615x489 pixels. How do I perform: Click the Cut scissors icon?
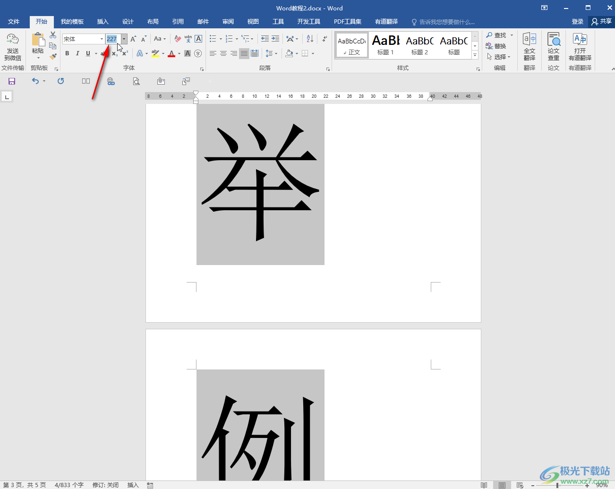pyautogui.click(x=53, y=35)
